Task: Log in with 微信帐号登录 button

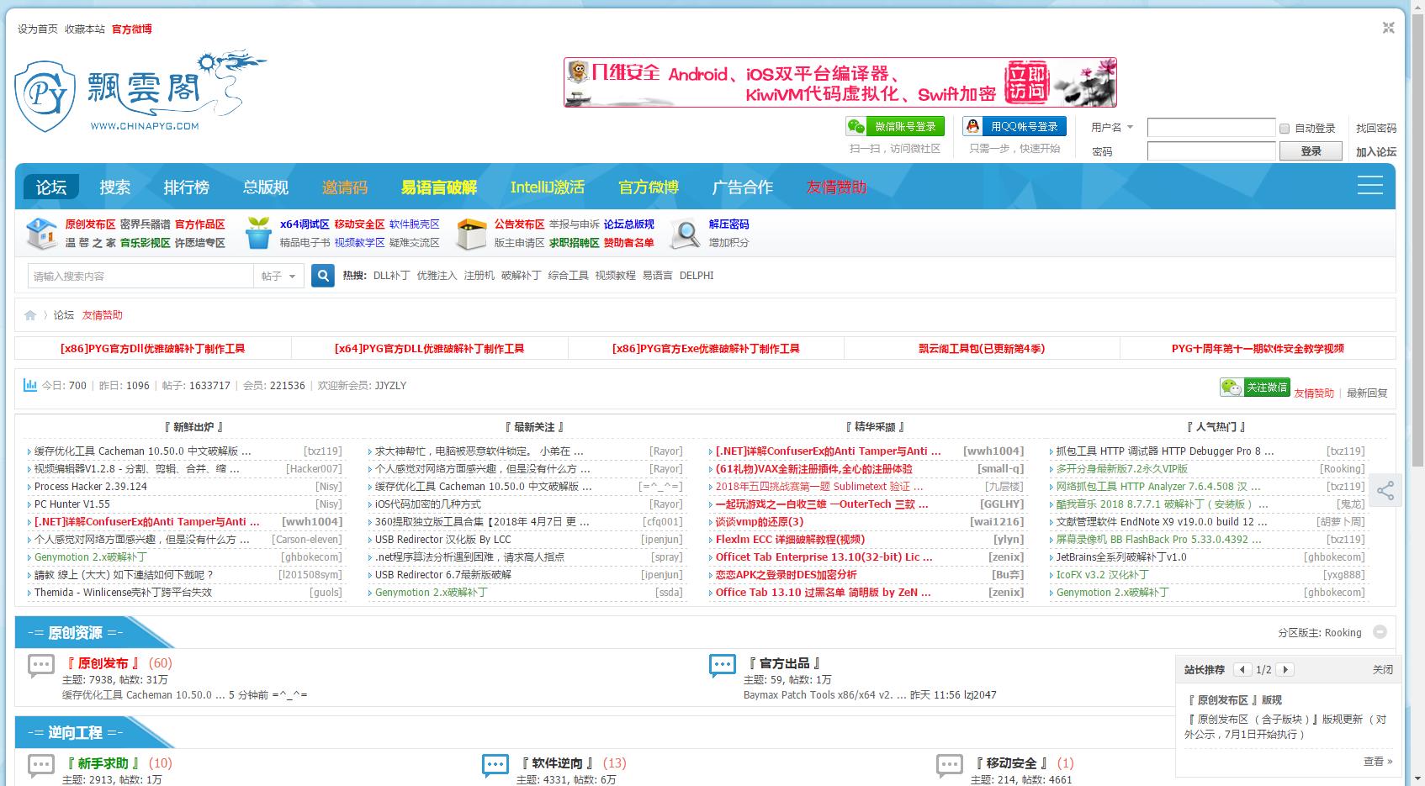Action: pos(895,127)
